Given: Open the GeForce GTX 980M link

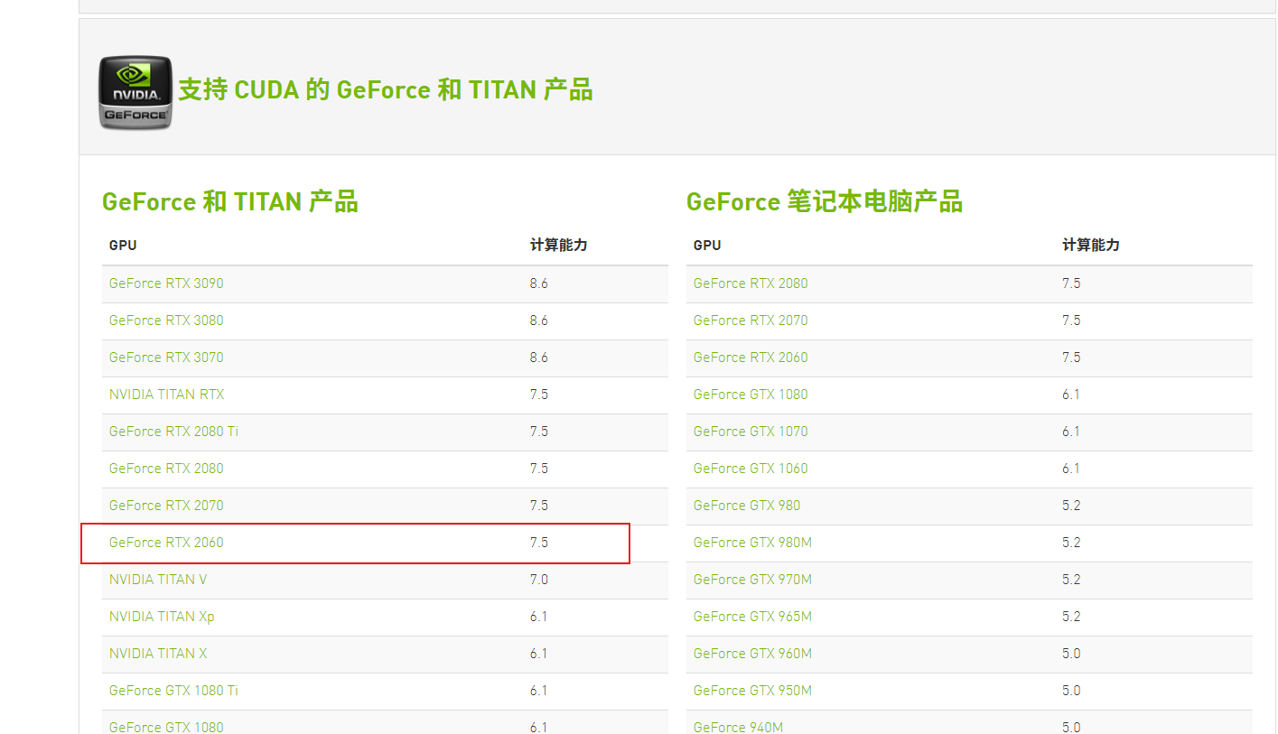Looking at the screenshot, I should (x=752, y=543).
